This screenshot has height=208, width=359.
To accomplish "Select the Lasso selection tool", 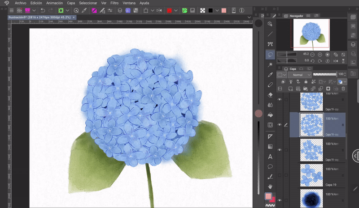I will pos(270,55).
